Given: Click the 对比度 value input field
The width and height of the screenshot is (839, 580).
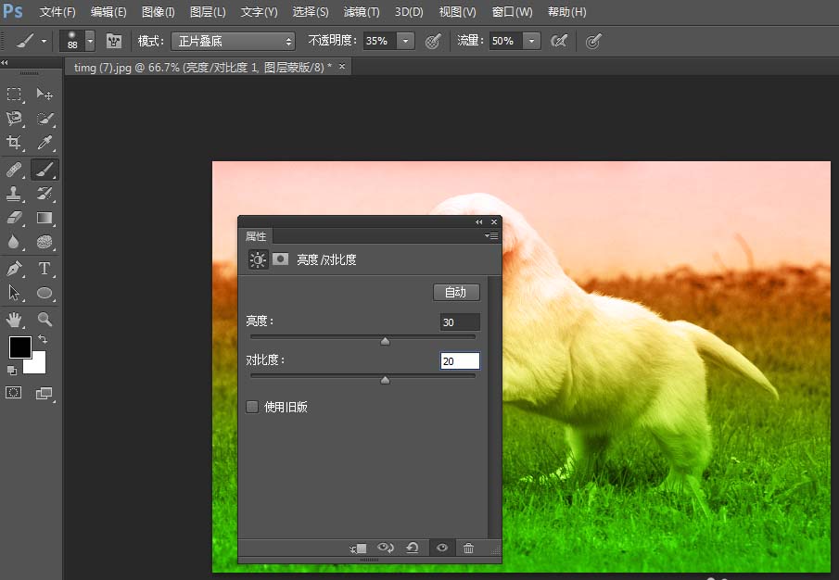Looking at the screenshot, I should [460, 360].
